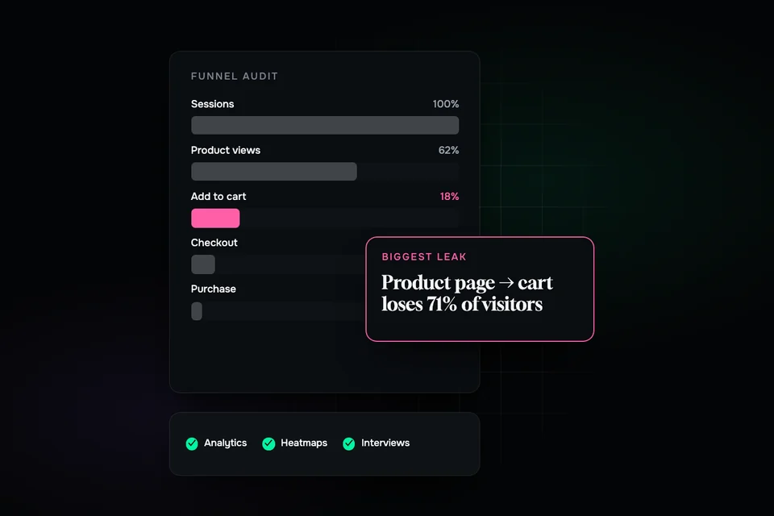Click the Funnel Audit heading
The width and height of the screenshot is (774, 516).
pos(235,76)
